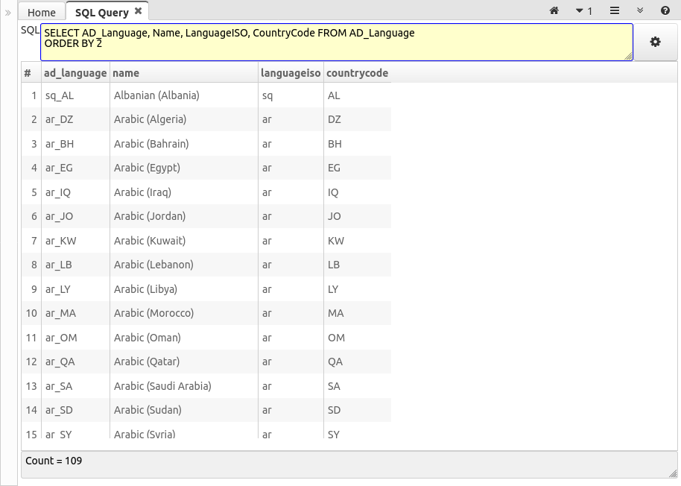Image resolution: width=681 pixels, height=486 pixels.
Task: Expand the left sidebar with double chevron
Action: pyautogui.click(x=8, y=13)
